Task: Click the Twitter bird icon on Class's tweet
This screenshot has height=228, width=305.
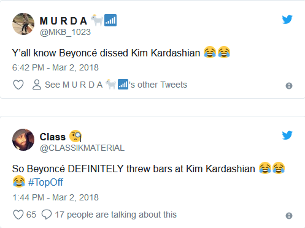Action: (287, 135)
